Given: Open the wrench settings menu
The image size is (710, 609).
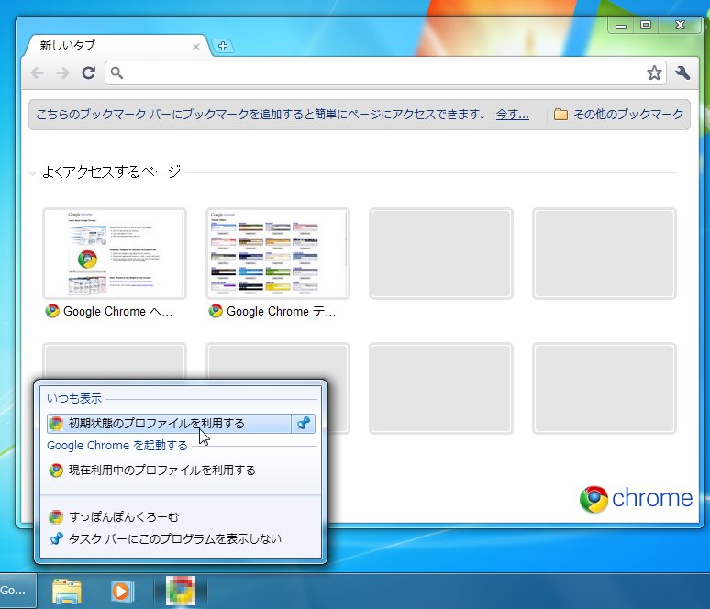Looking at the screenshot, I should click(682, 72).
